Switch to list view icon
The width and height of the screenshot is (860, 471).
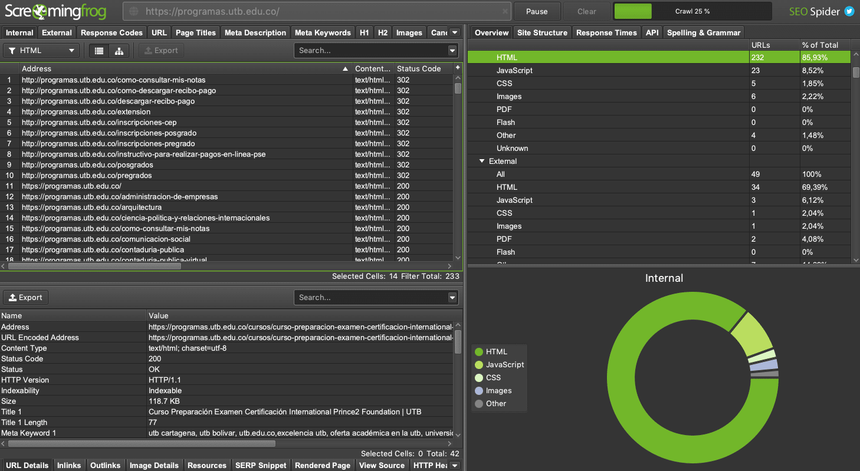pyautogui.click(x=99, y=51)
